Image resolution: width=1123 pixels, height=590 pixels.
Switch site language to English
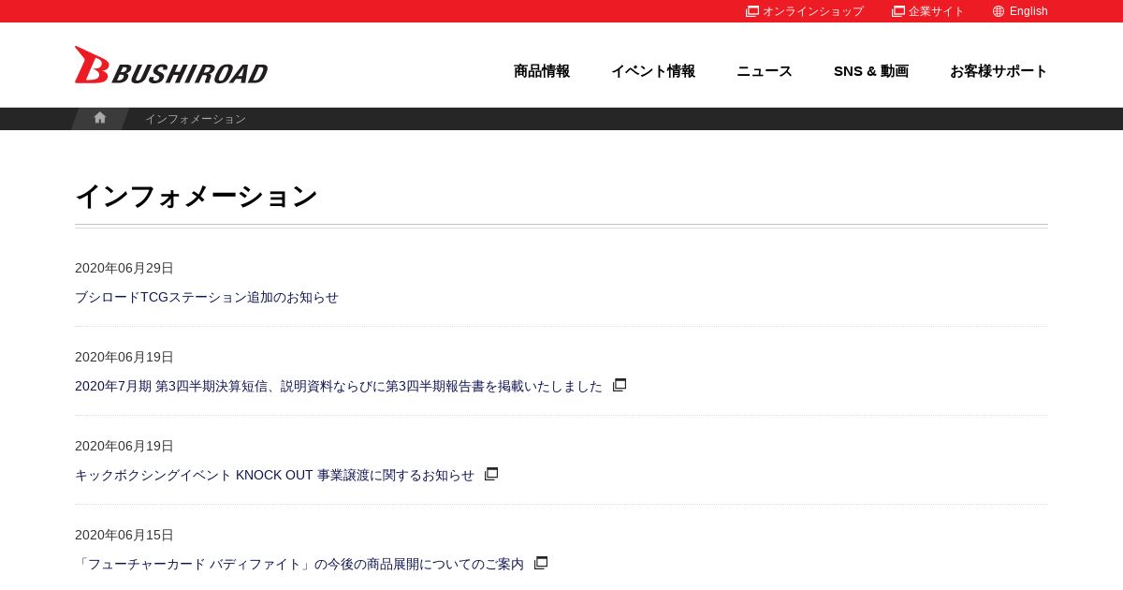(1020, 11)
